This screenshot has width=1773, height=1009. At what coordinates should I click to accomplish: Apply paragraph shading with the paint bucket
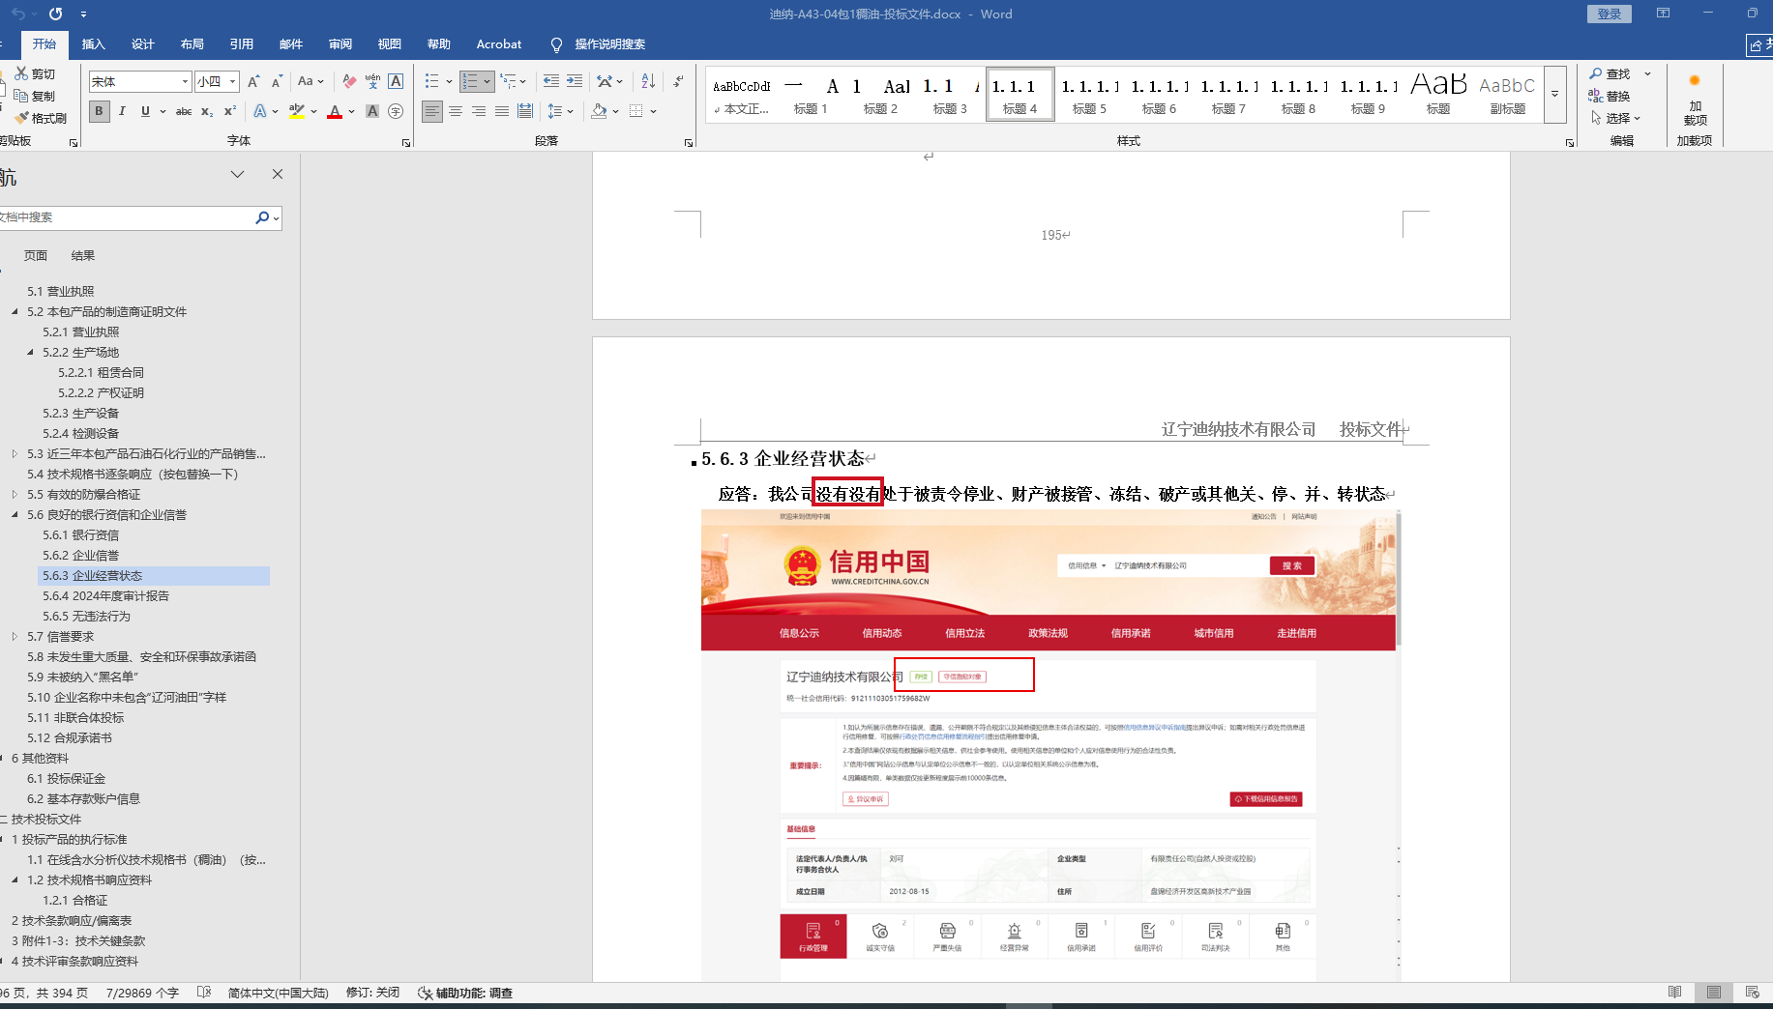599,112
